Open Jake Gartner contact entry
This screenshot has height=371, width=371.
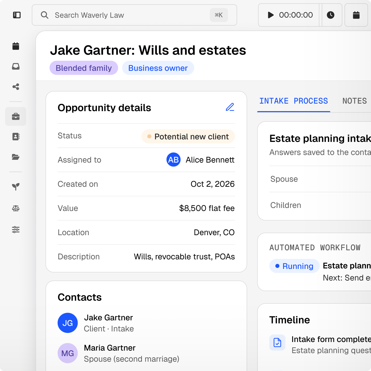[x=109, y=323]
